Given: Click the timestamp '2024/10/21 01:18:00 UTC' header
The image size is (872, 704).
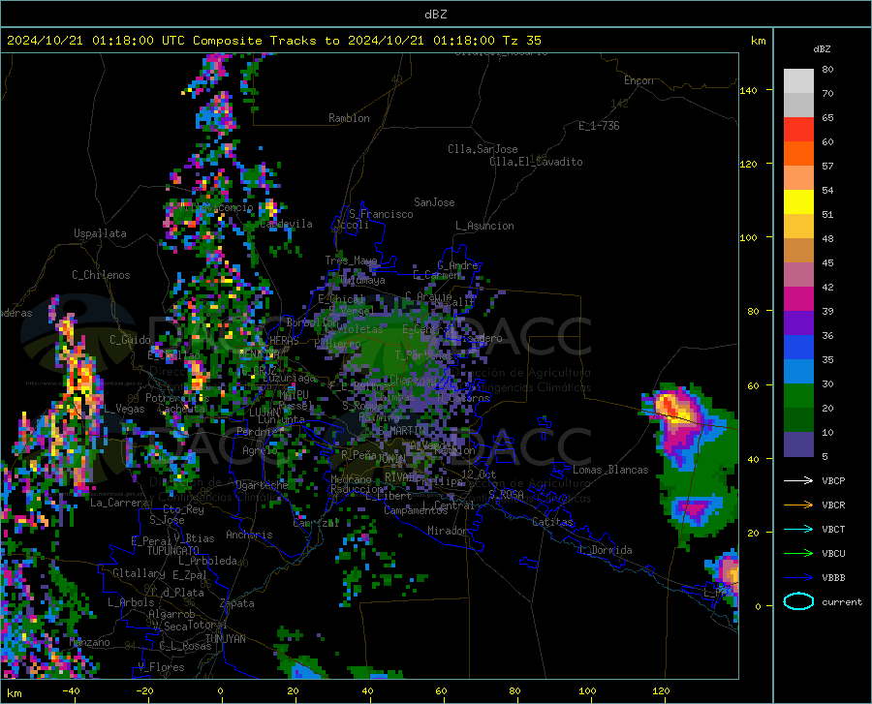Looking at the screenshot, I should 96,41.
